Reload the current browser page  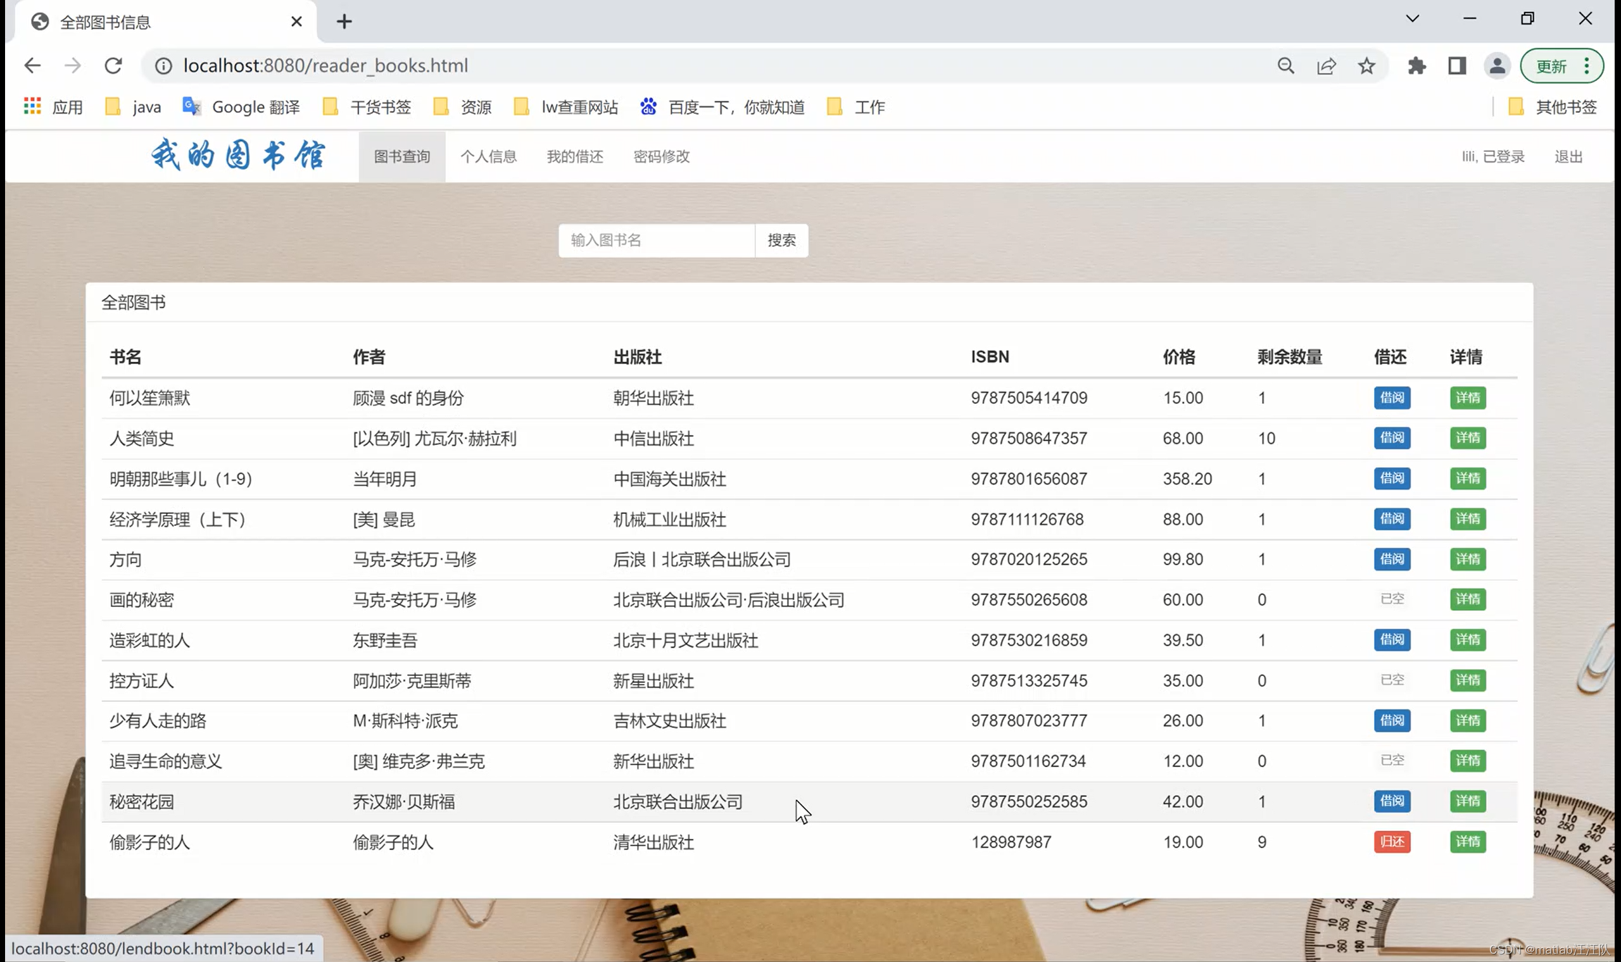point(113,65)
